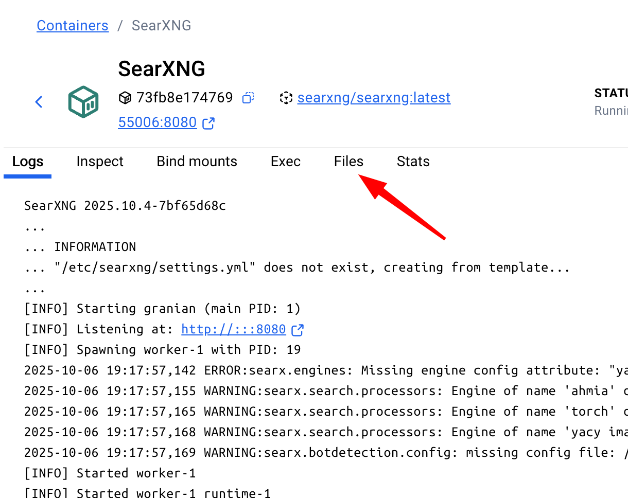The width and height of the screenshot is (628, 498).
Task: Open the searxng/searxng:latest image link
Action: click(374, 98)
